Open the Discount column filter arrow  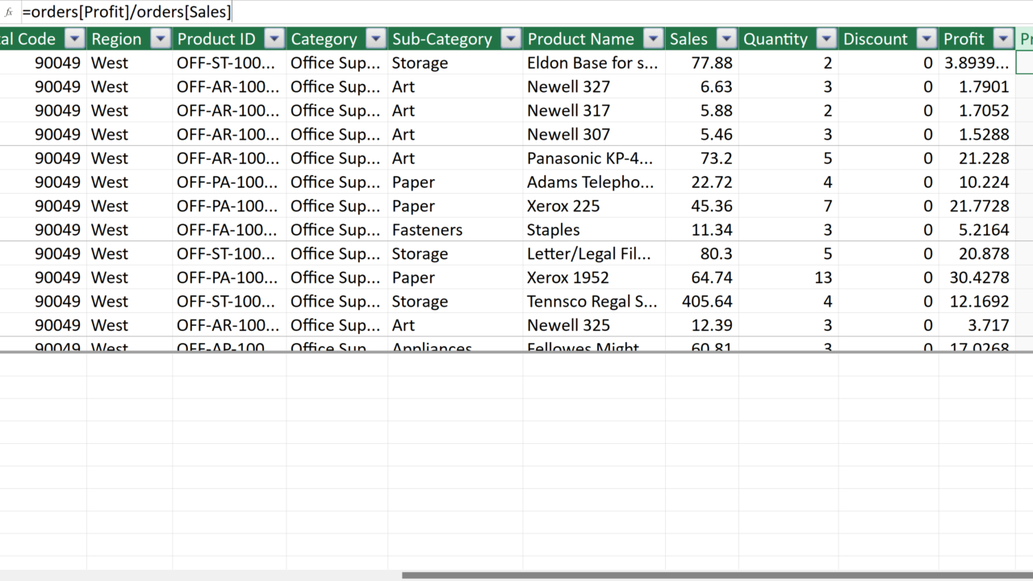(x=927, y=39)
